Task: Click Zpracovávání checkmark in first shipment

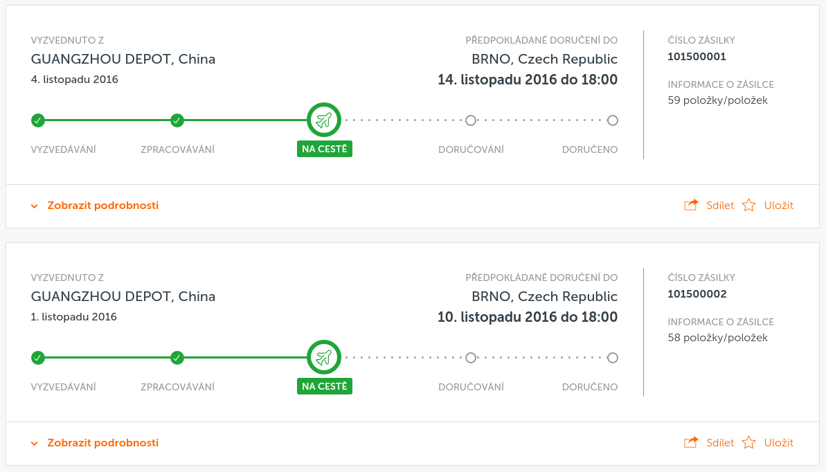Action: [x=177, y=120]
